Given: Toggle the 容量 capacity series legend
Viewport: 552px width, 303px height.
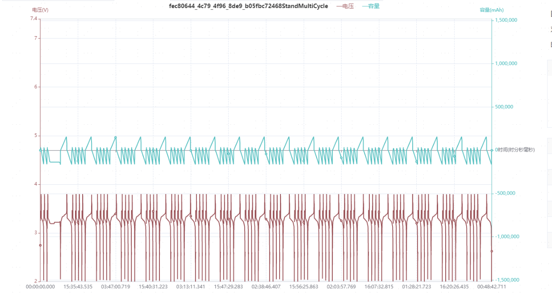Looking at the screenshot, I should (371, 6).
